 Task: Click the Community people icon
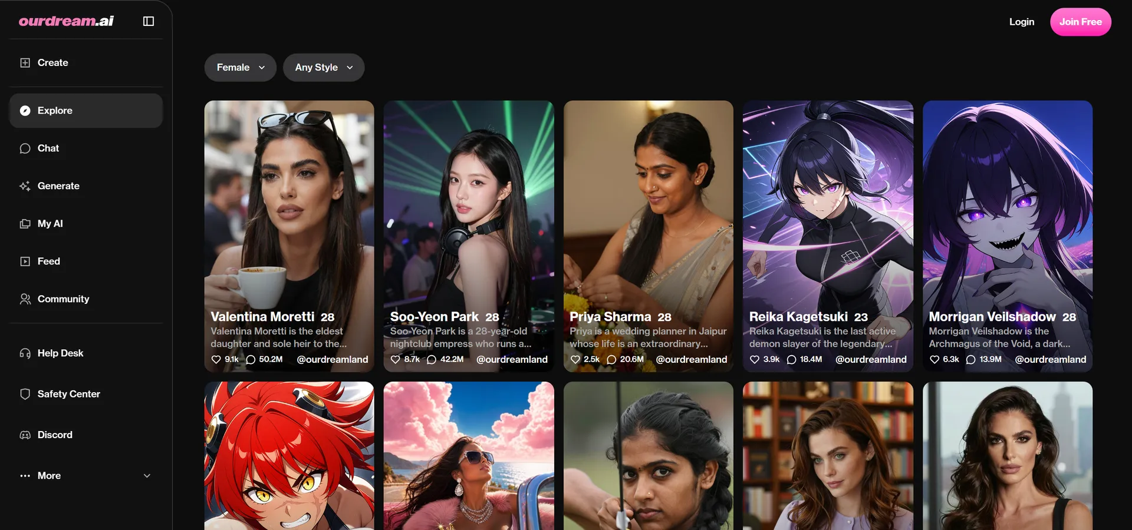[x=25, y=299]
